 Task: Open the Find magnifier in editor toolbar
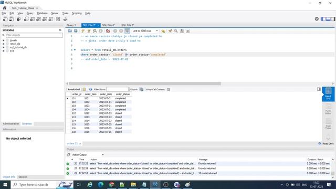click(176, 31)
